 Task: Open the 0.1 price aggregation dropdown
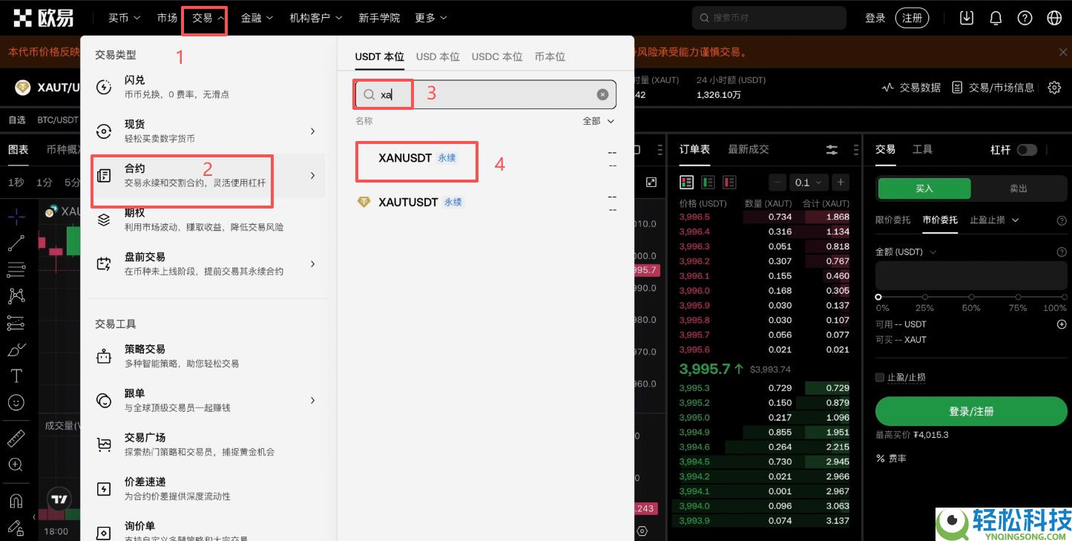click(x=809, y=182)
